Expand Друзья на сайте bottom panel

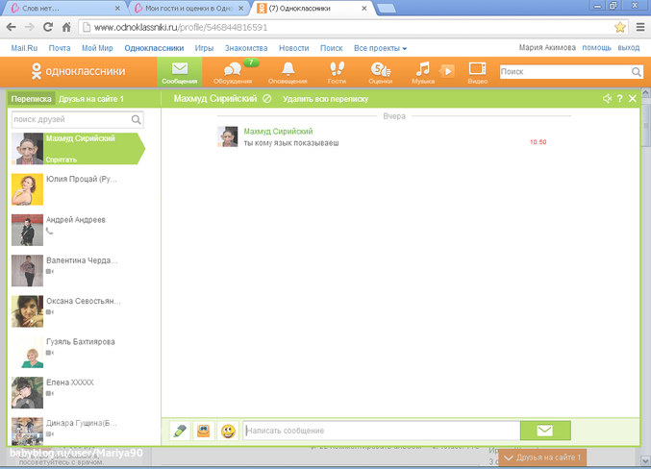[541, 457]
